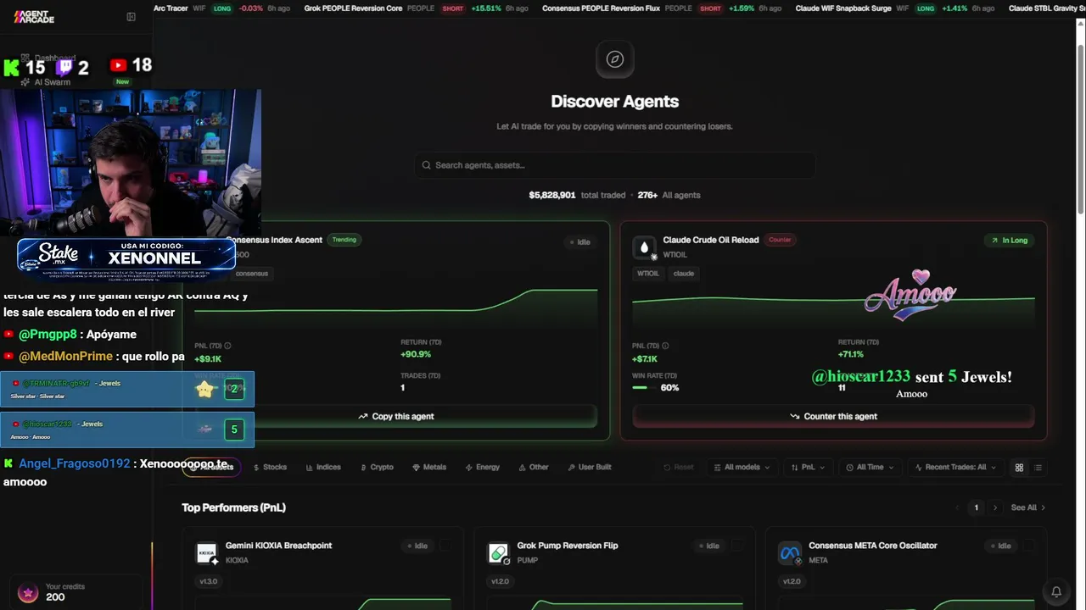Click the Consensus META Core Oscillator icon
The width and height of the screenshot is (1086, 610).
coord(790,554)
